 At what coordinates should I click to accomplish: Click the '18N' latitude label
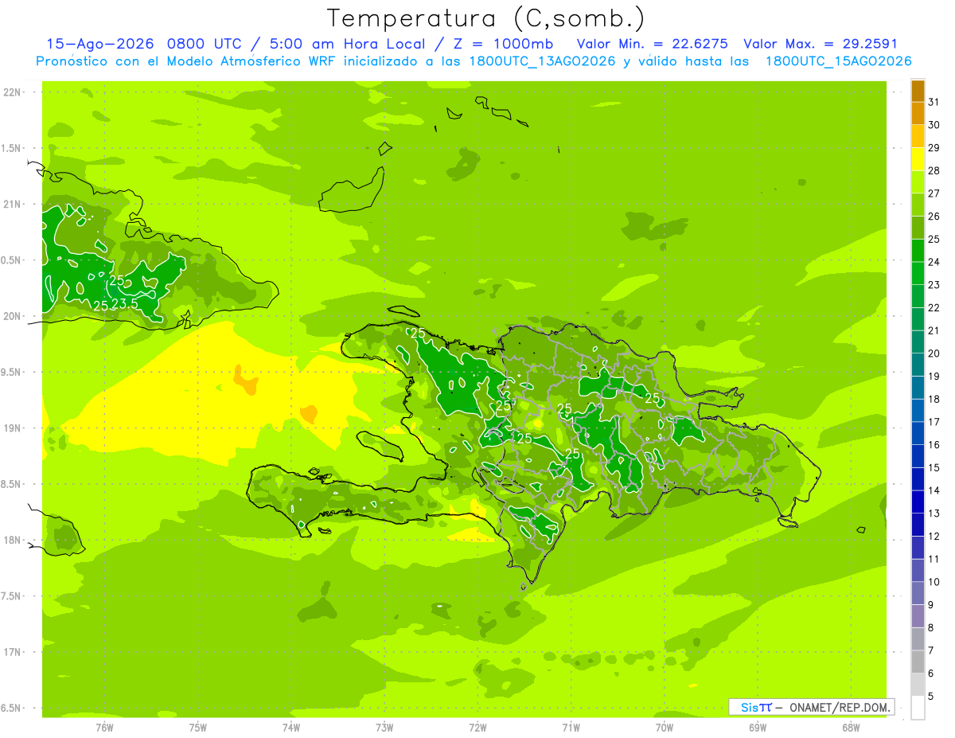tap(12, 540)
